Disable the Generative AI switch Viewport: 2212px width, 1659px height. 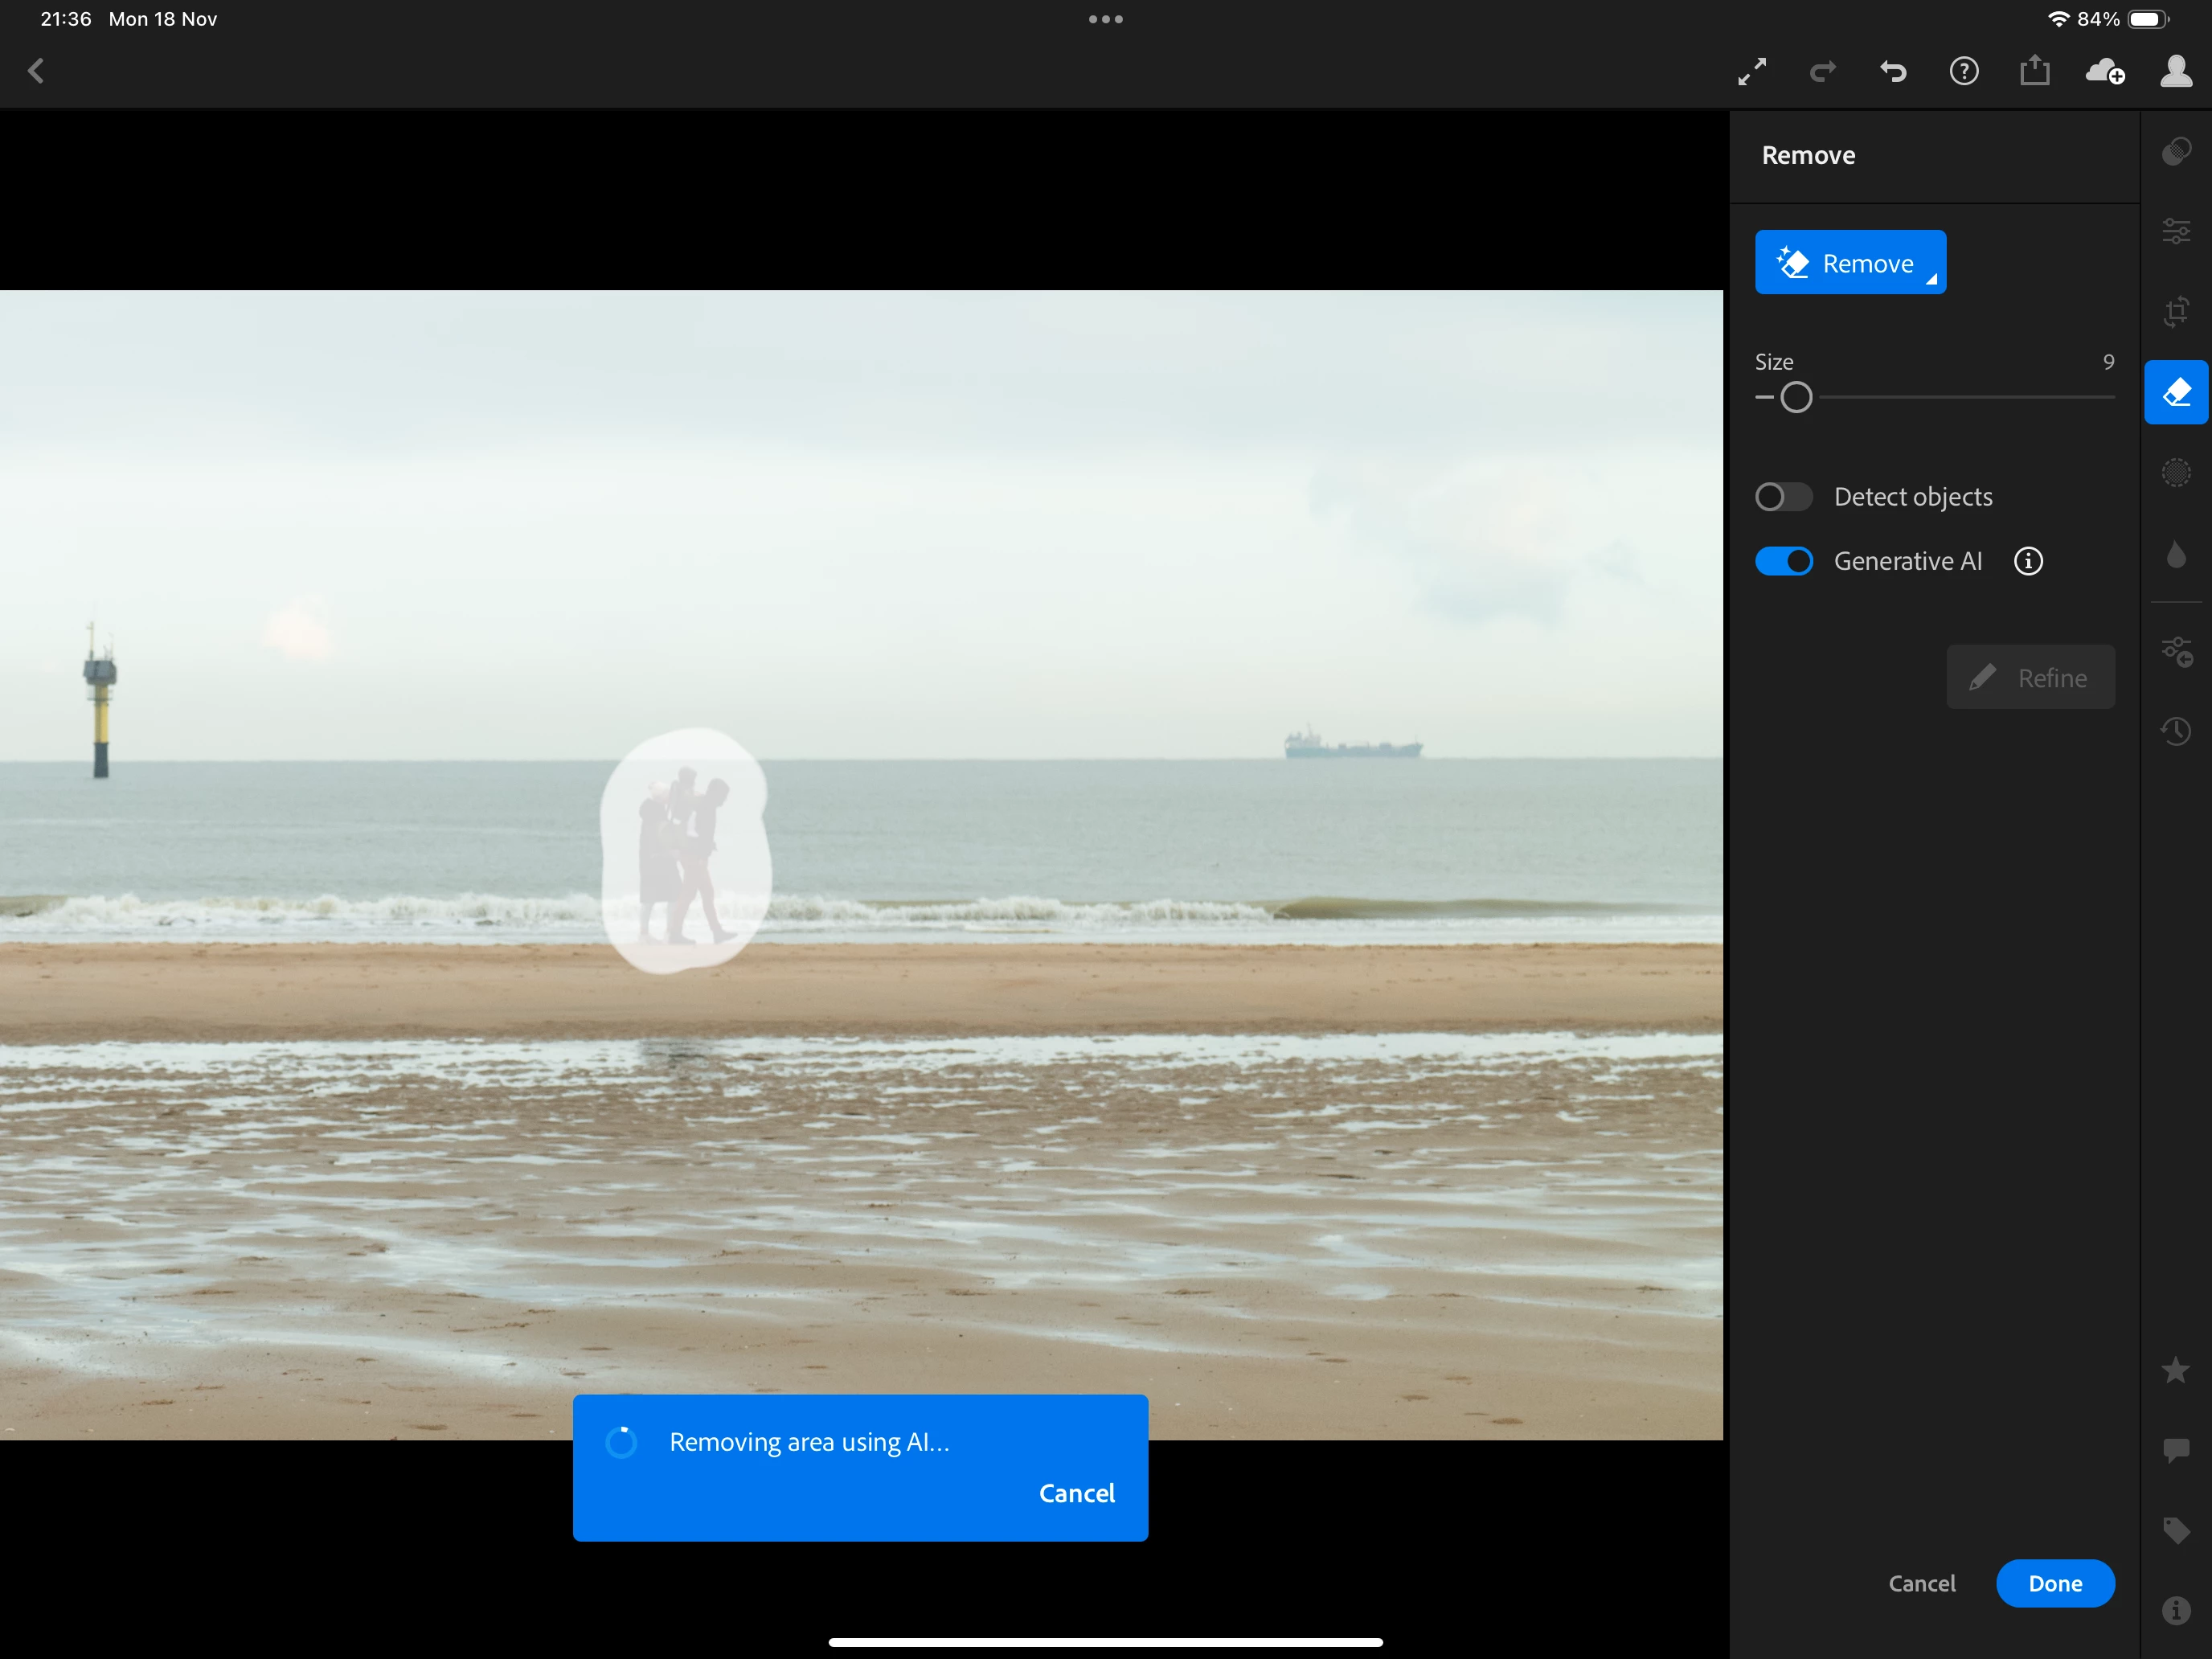(1784, 561)
